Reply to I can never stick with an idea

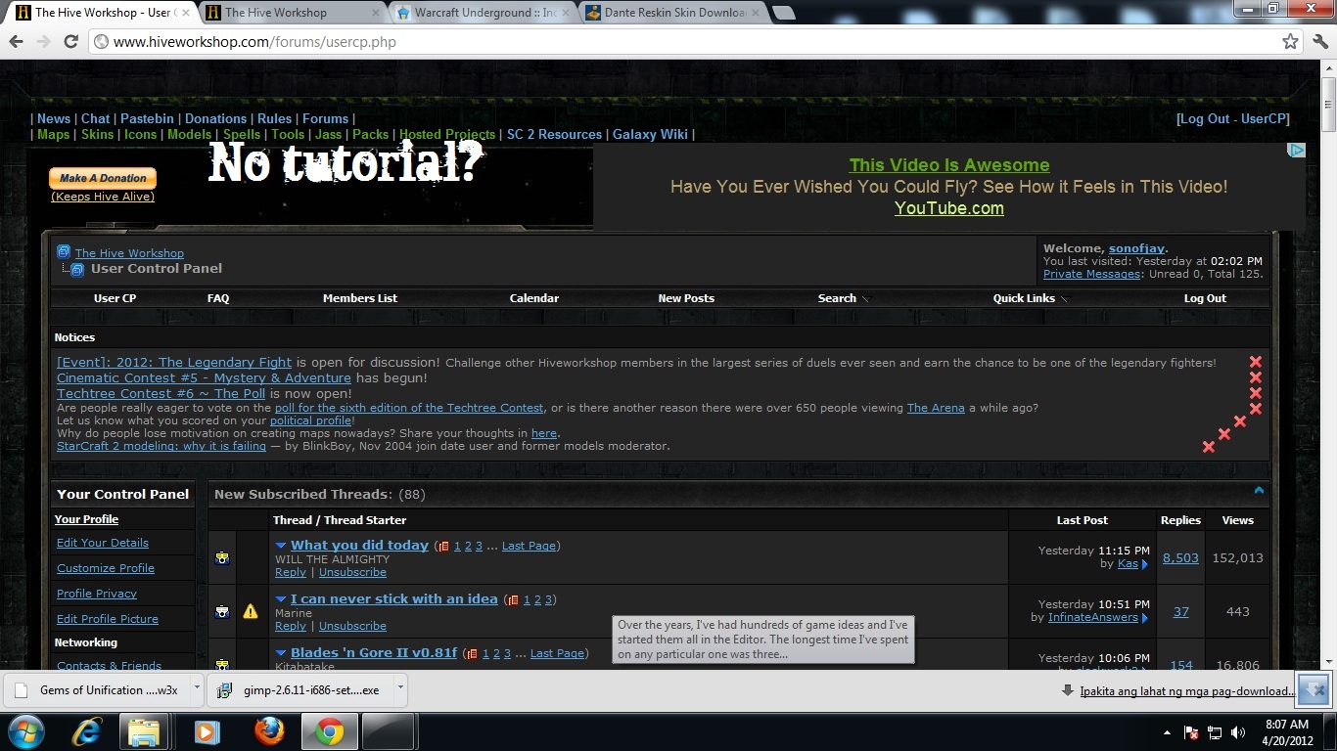pyautogui.click(x=291, y=626)
